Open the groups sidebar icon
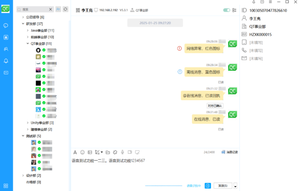This screenshot has width=299, height=191. pyautogui.click(x=6, y=49)
